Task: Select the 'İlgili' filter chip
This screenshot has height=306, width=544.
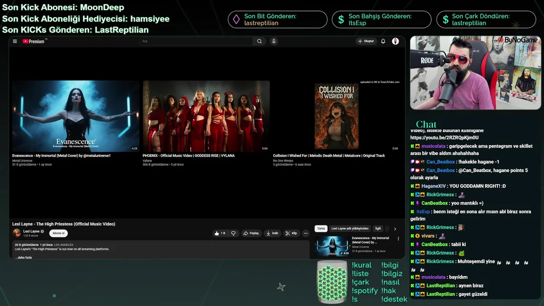Action: tap(378, 229)
